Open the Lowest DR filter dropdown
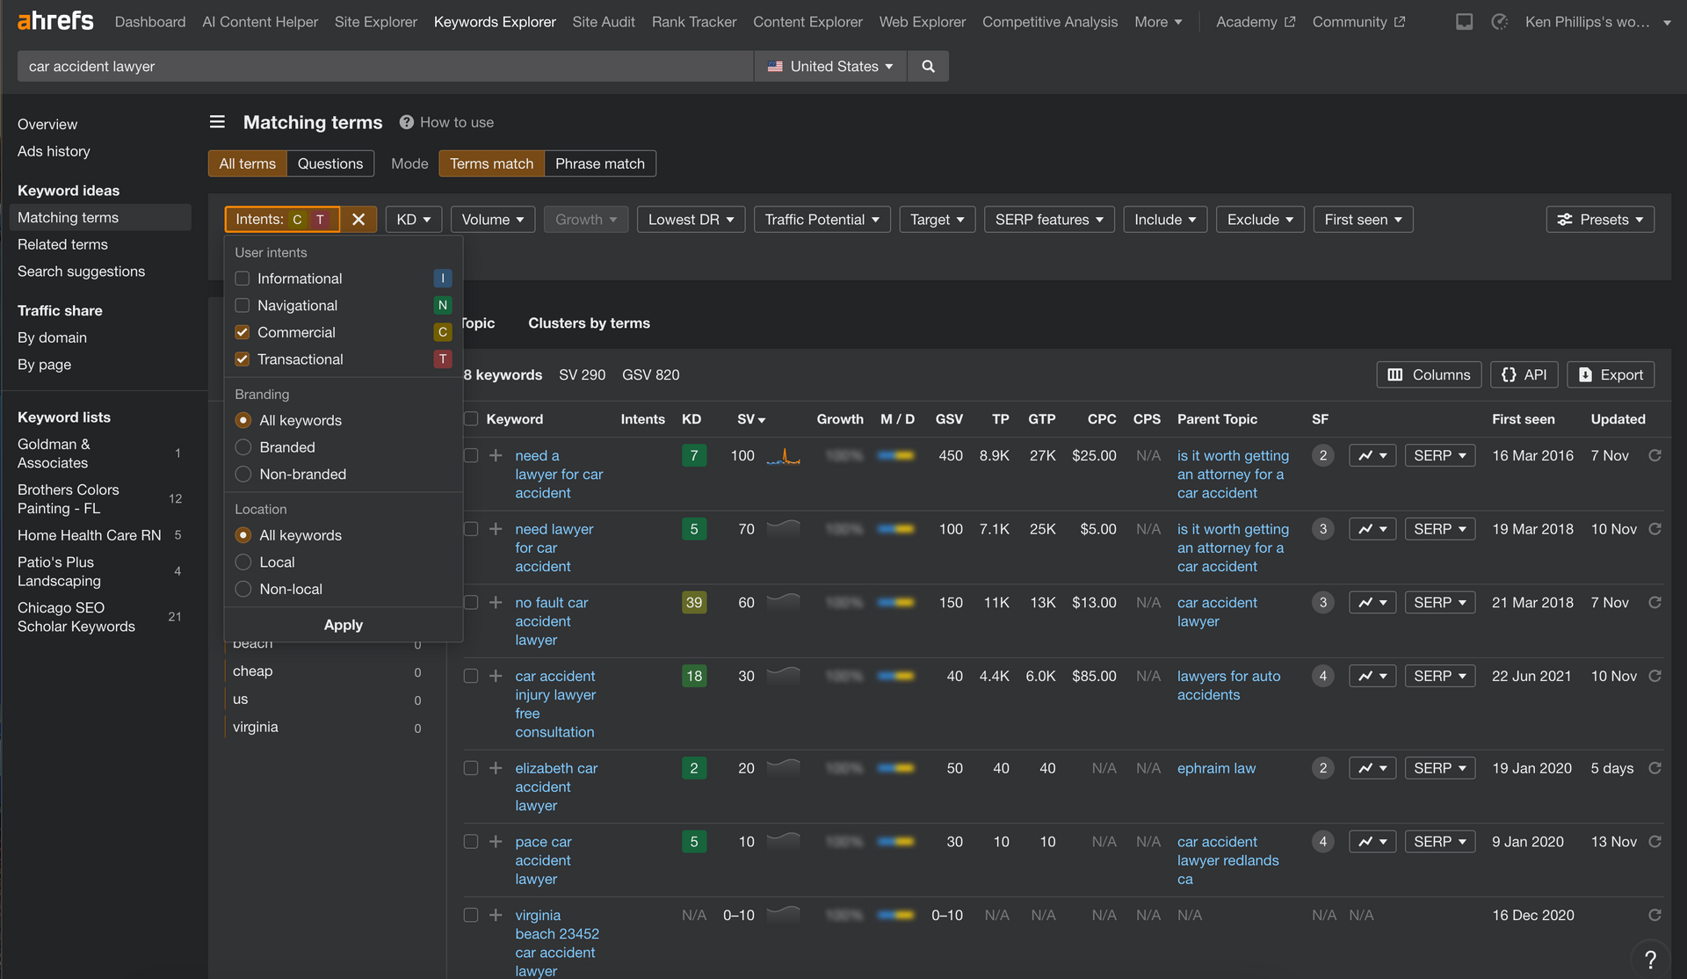 [x=691, y=220]
